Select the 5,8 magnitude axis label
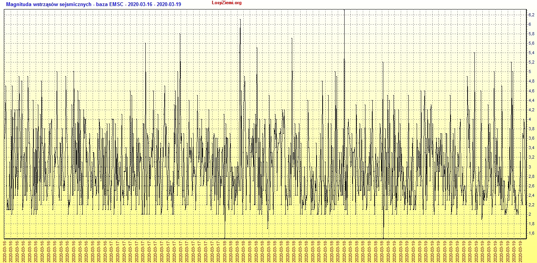 (531, 34)
